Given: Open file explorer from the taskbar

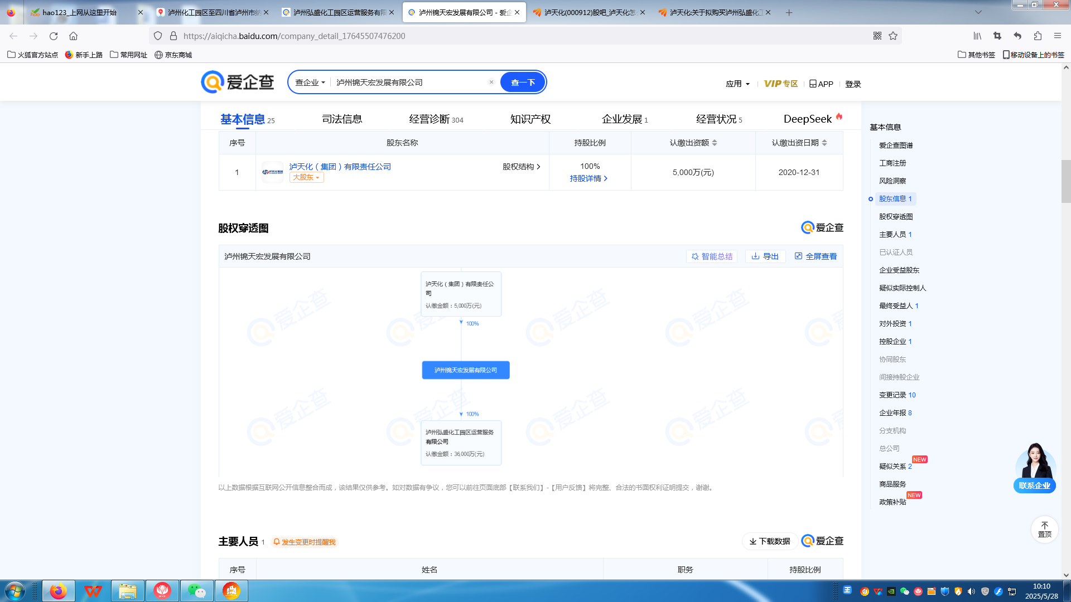Looking at the screenshot, I should pos(127,591).
